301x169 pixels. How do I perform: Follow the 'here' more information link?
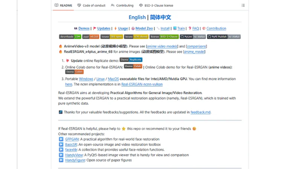pyautogui.click(x=68, y=84)
